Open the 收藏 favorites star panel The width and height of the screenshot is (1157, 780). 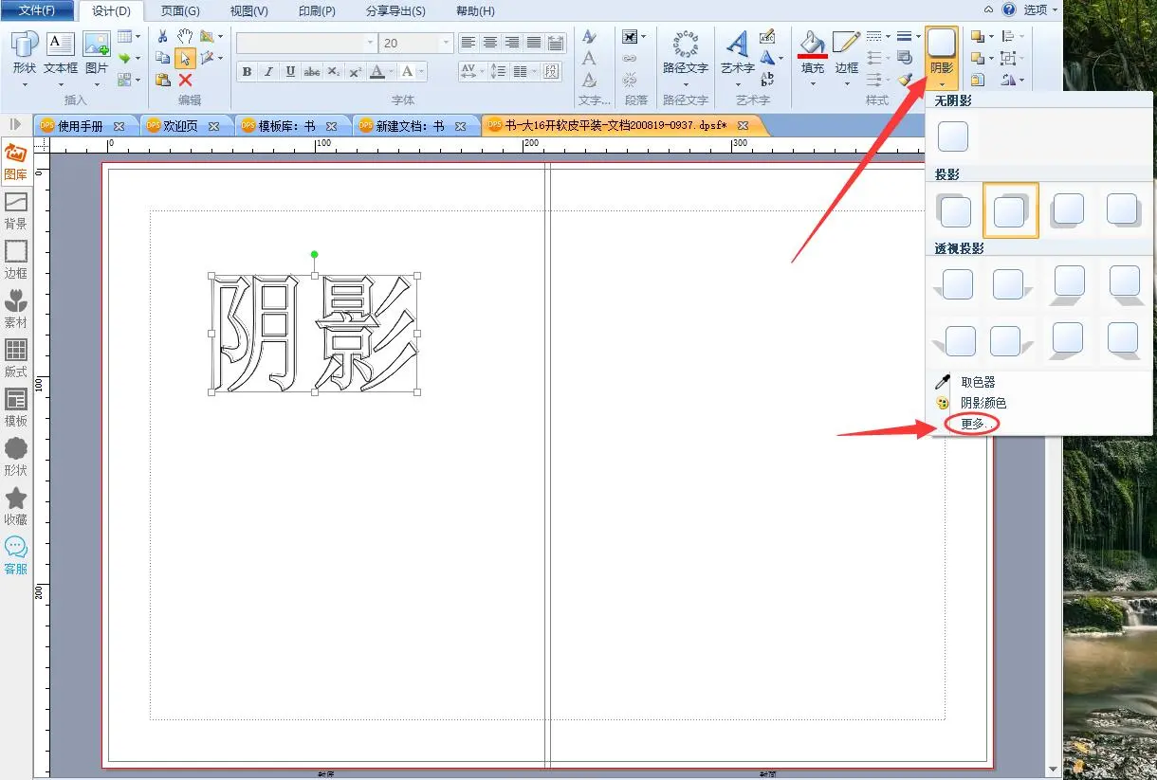[15, 507]
